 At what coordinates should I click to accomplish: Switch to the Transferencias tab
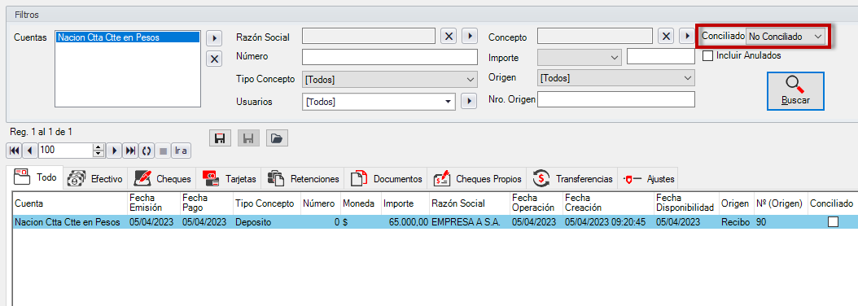[x=572, y=178]
